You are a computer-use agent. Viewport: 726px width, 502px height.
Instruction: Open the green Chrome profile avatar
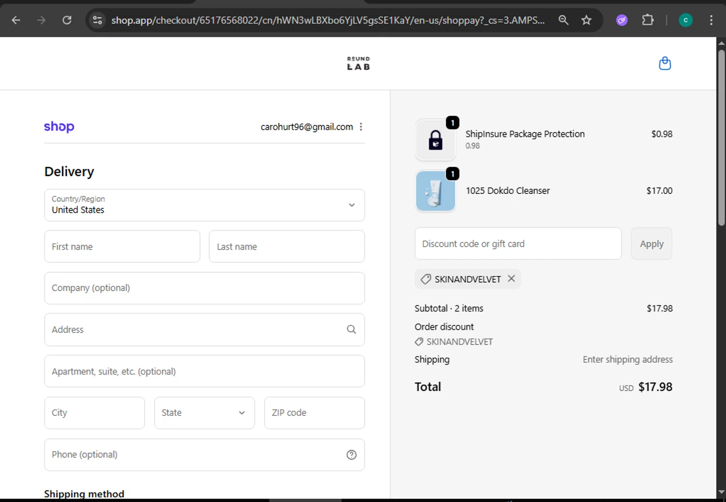point(685,20)
